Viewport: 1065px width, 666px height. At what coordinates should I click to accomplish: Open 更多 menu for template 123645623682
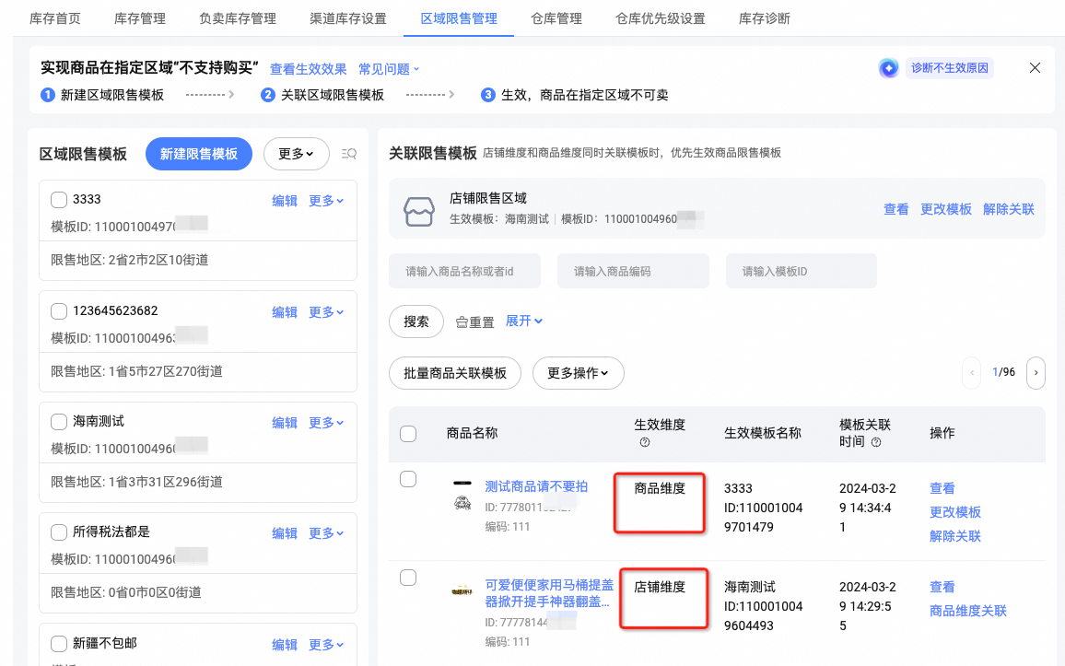coord(326,312)
